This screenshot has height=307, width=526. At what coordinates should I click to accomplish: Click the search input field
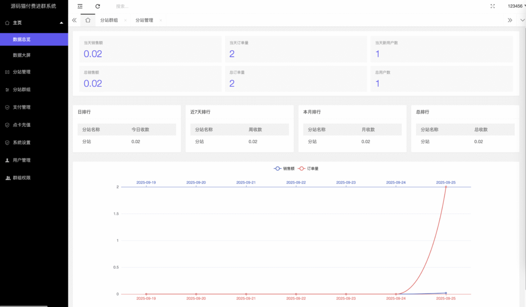point(154,6)
